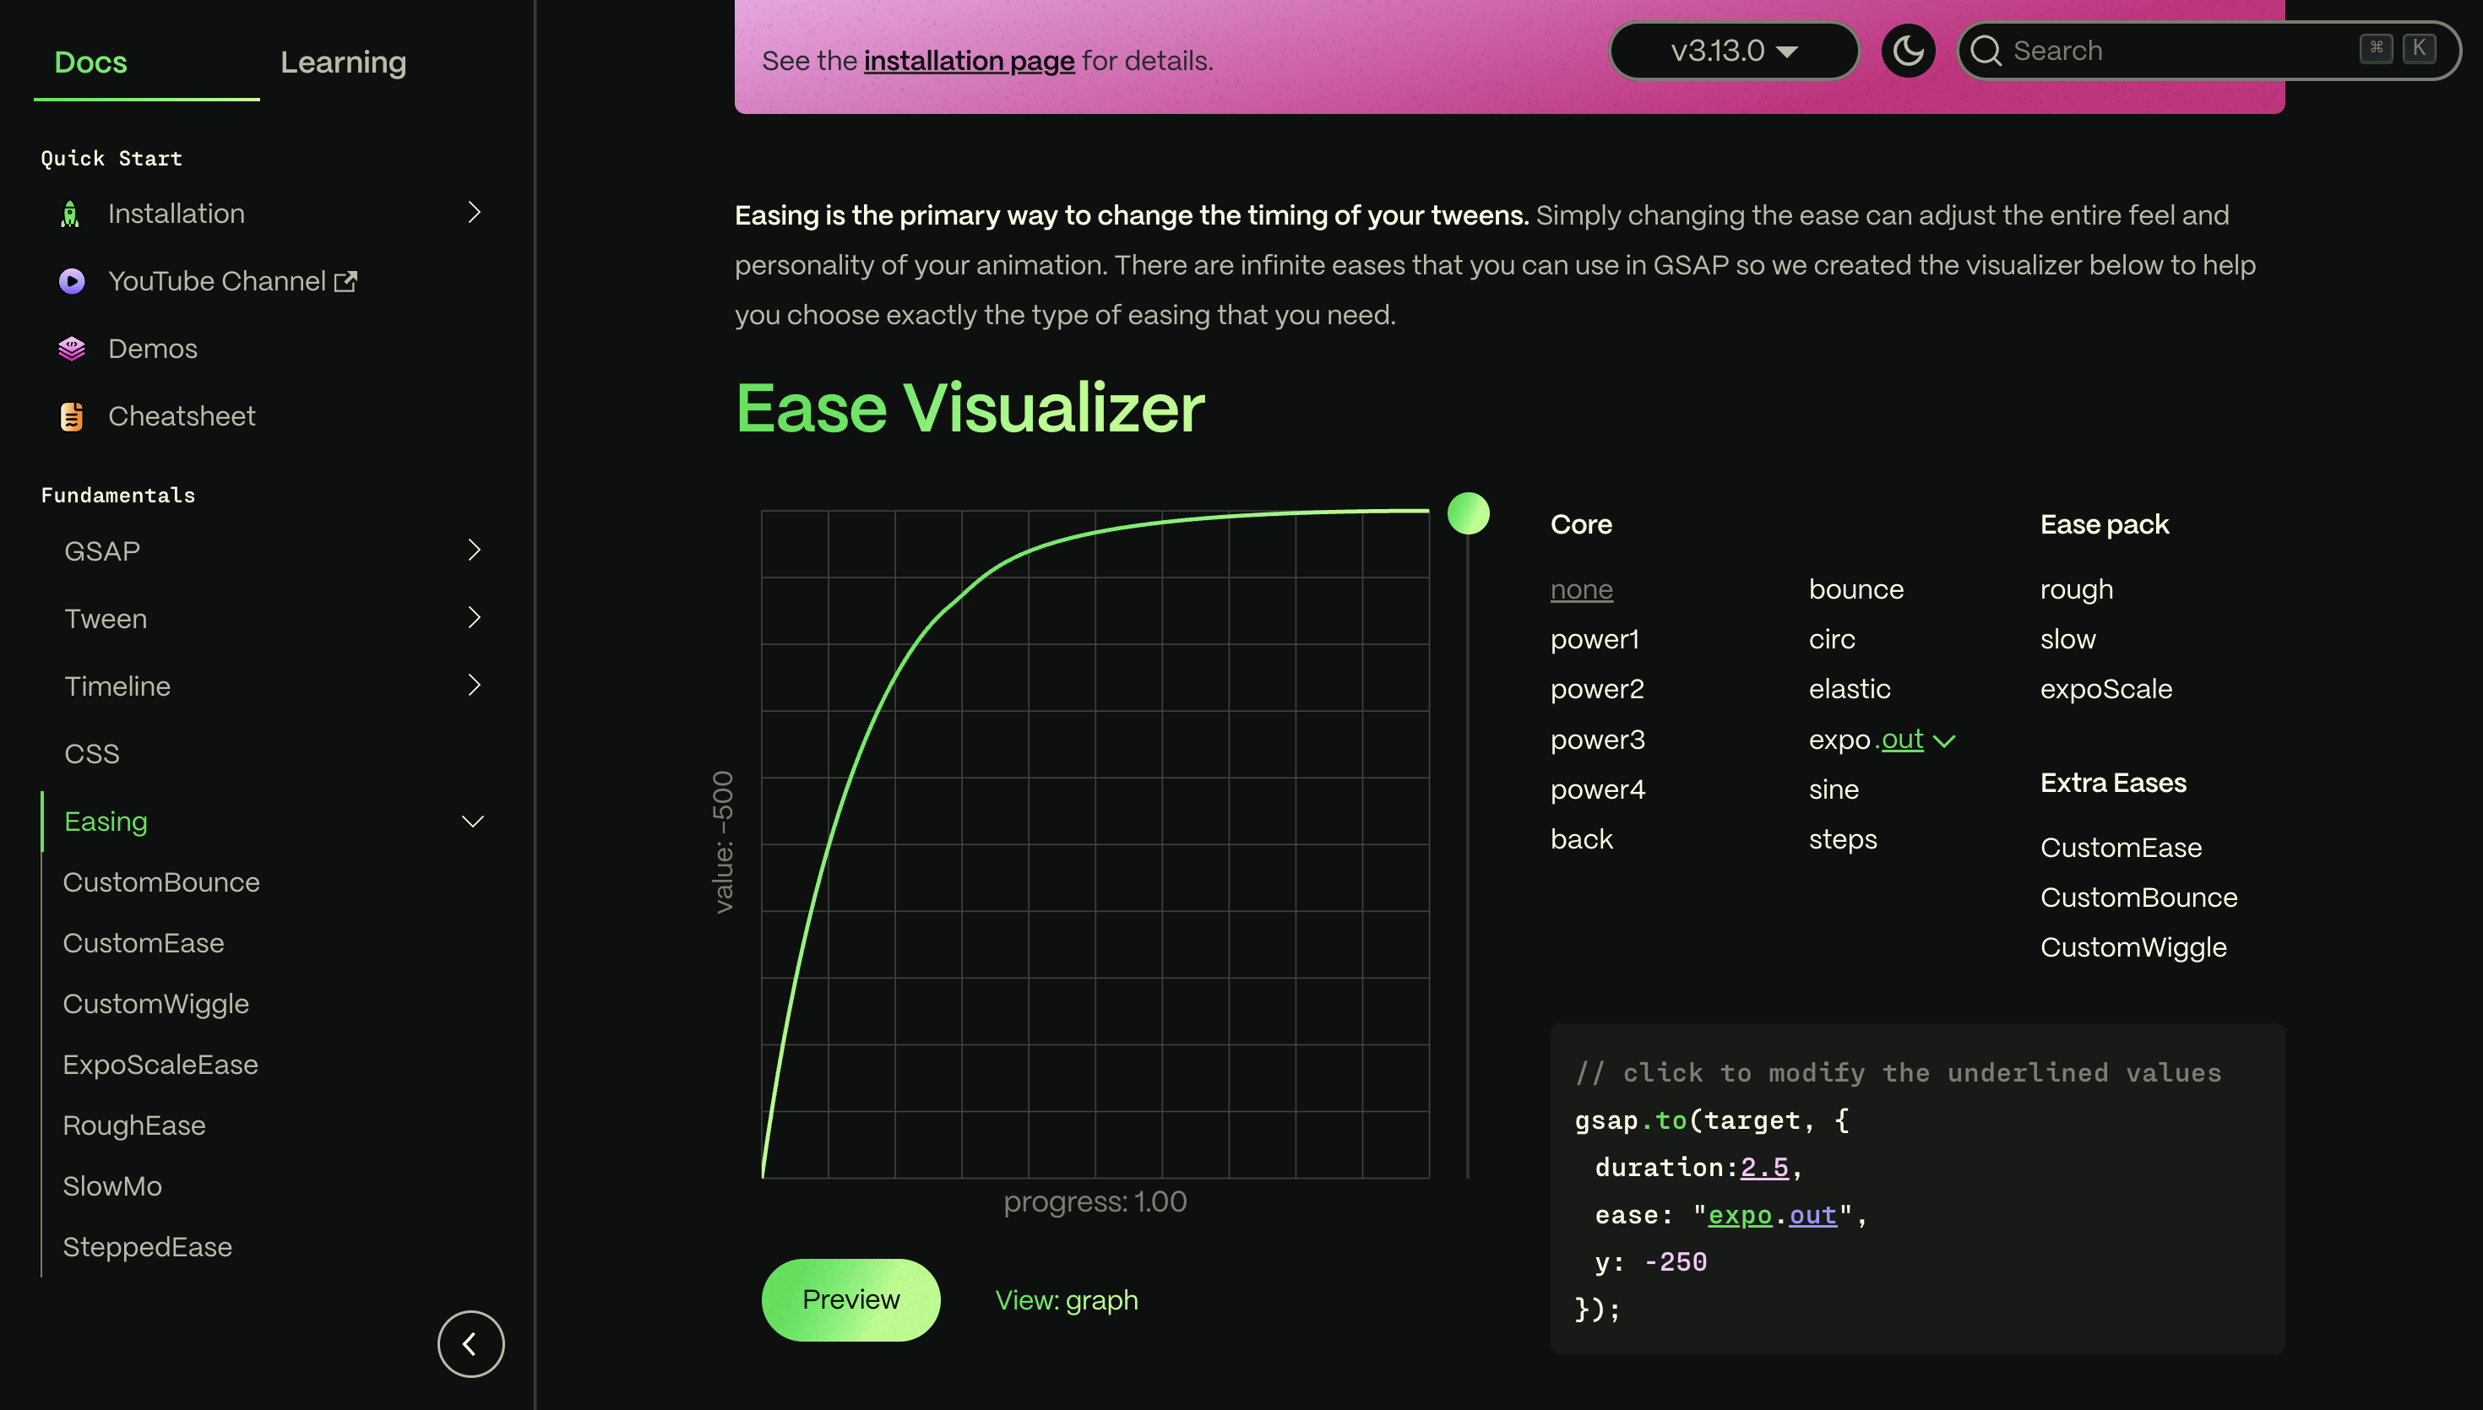
Task: Click the search magnifier icon
Action: (1986, 51)
